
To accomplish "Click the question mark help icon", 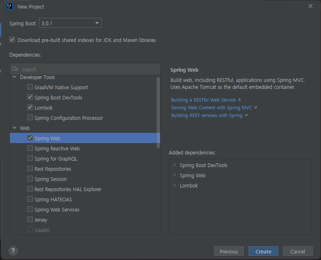I will 13,251.
